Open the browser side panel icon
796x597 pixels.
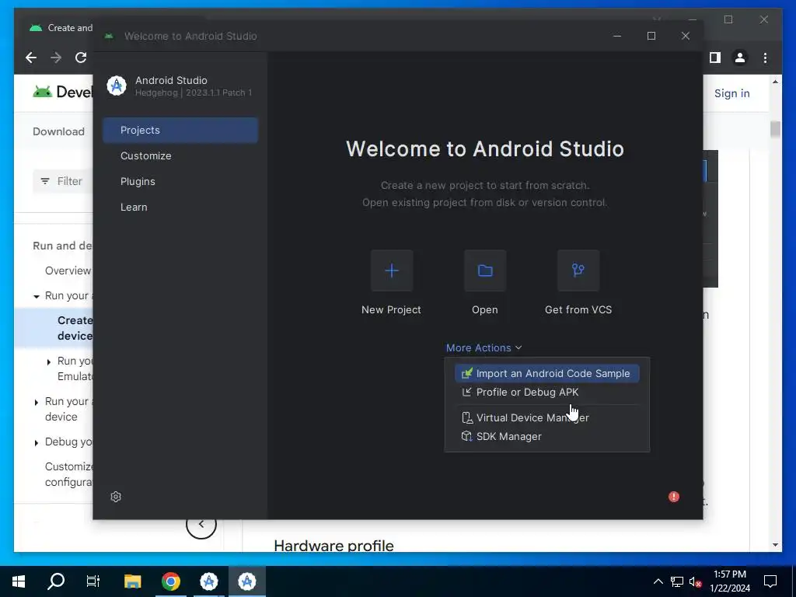tap(715, 58)
